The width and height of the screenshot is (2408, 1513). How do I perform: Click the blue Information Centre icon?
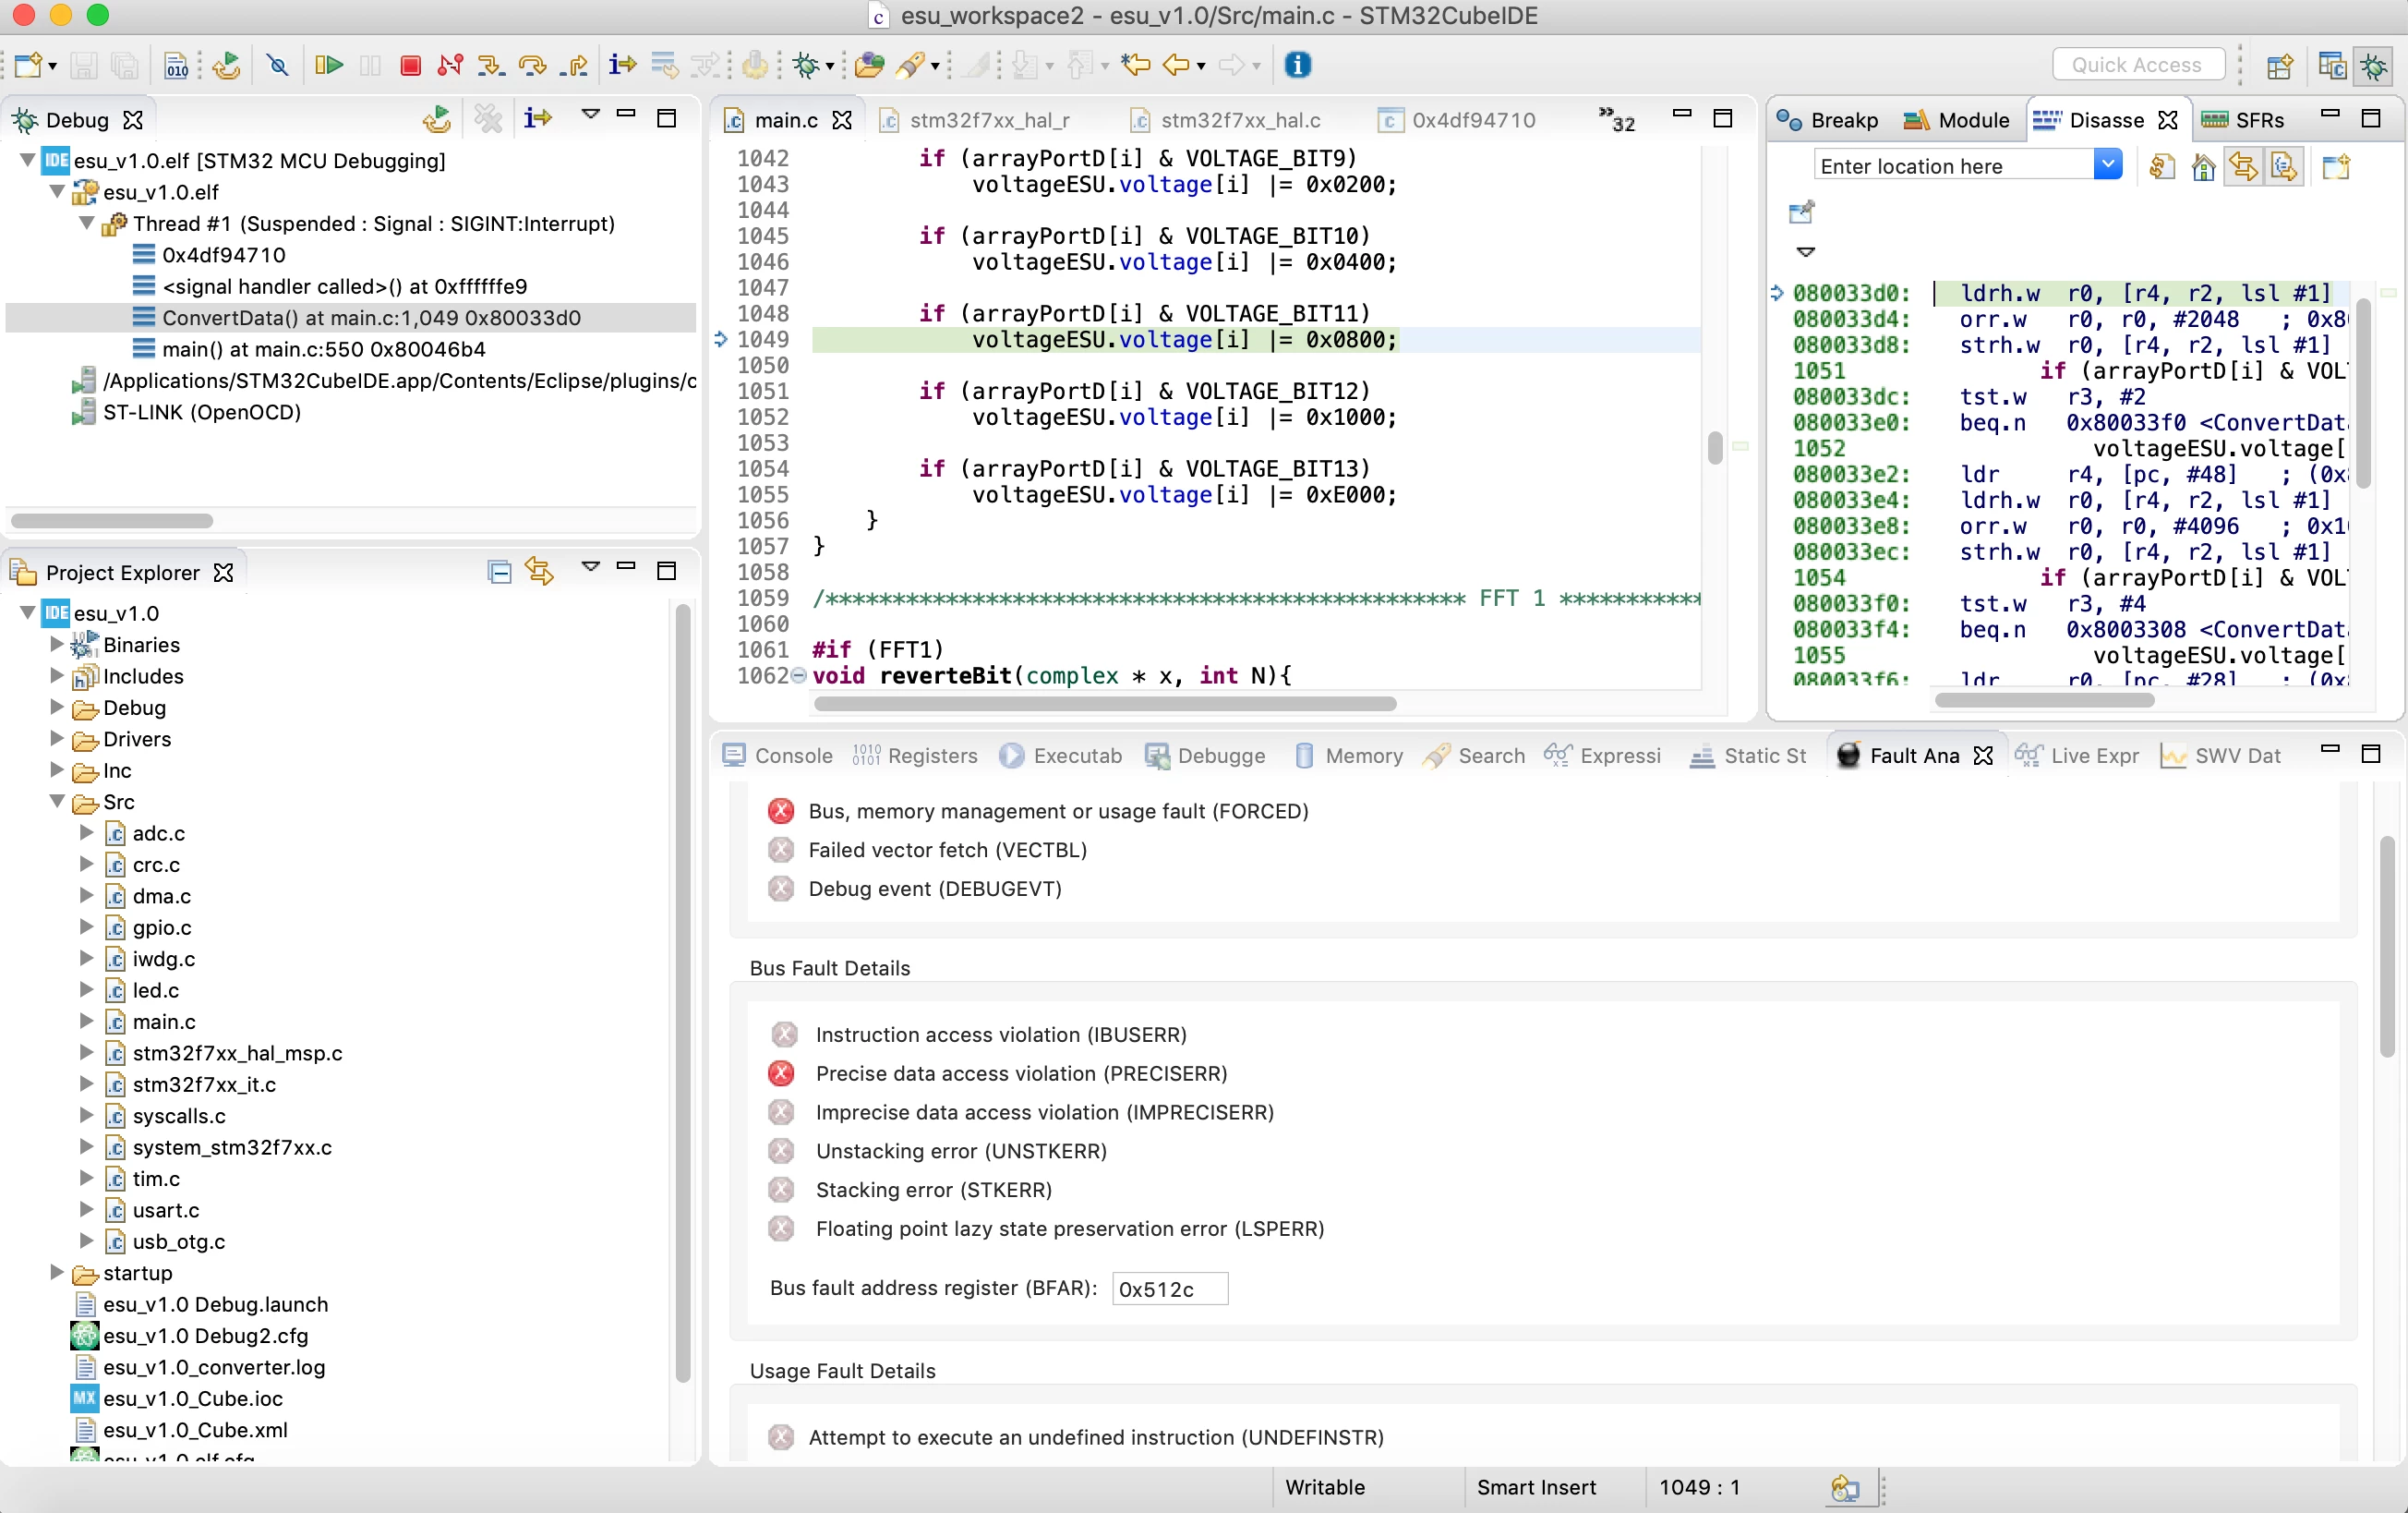click(x=1297, y=65)
